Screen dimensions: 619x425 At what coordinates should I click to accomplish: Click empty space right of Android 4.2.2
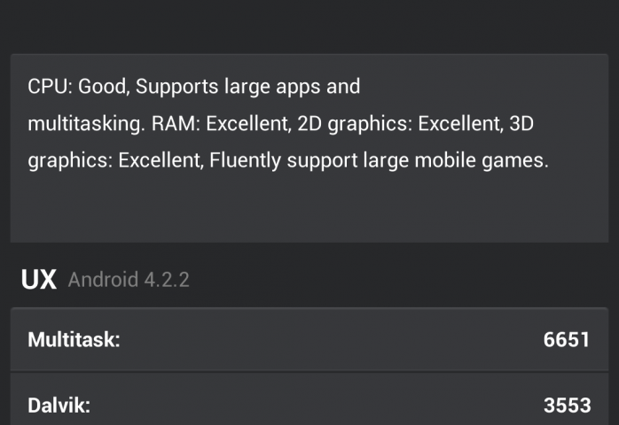[399, 281]
